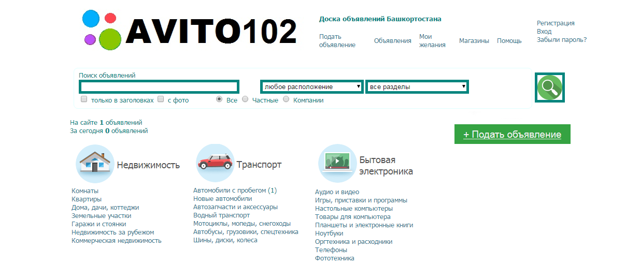
Task: Open the все разделы dropdown
Action: tap(417, 86)
